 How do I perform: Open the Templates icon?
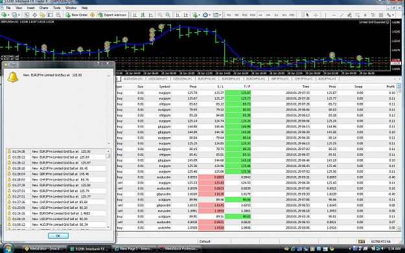(x=216, y=15)
